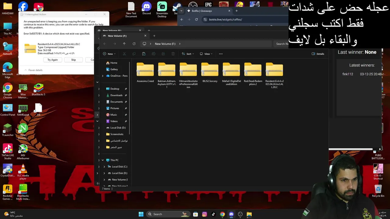Click the Refresh icon in File Explorer
This screenshot has width=390, height=219.
coord(134,44)
